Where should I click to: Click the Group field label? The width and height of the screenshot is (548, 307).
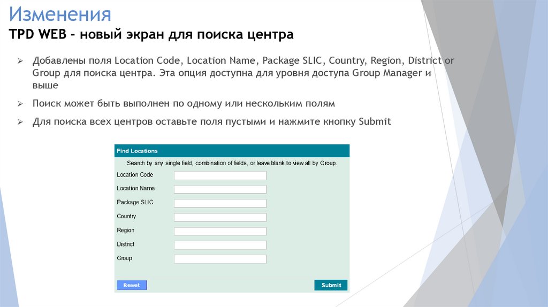(125, 258)
